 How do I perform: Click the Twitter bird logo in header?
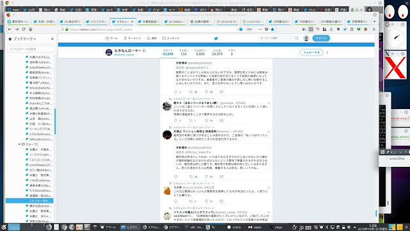tap(216, 38)
